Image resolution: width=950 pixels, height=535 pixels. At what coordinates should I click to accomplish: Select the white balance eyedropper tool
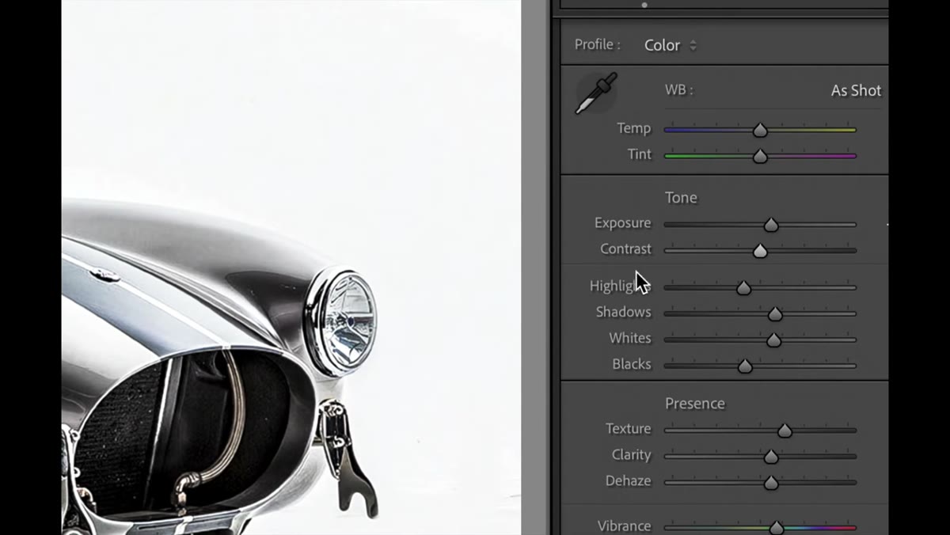tap(595, 93)
